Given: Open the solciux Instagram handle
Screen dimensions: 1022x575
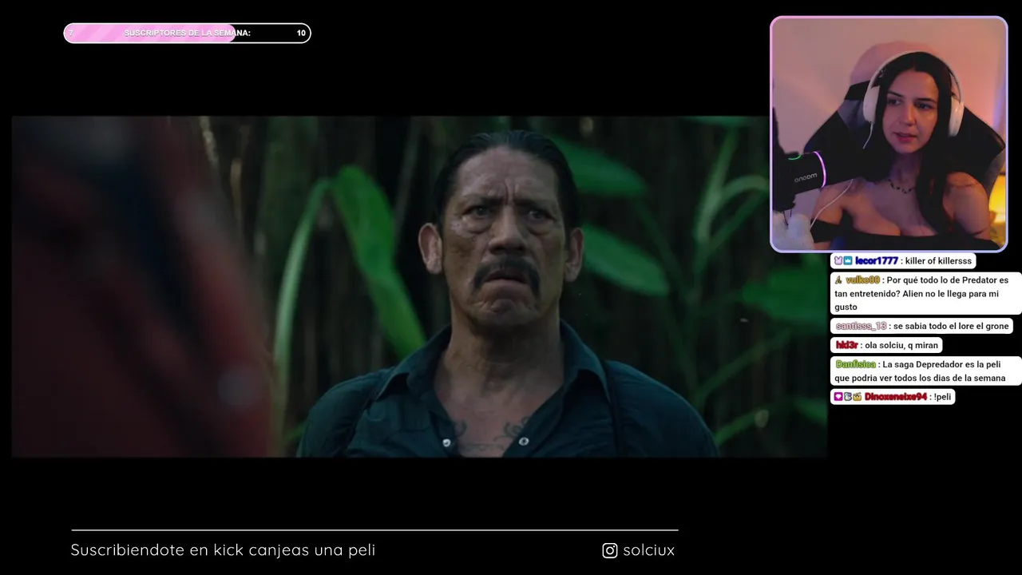Looking at the screenshot, I should click(x=648, y=550).
